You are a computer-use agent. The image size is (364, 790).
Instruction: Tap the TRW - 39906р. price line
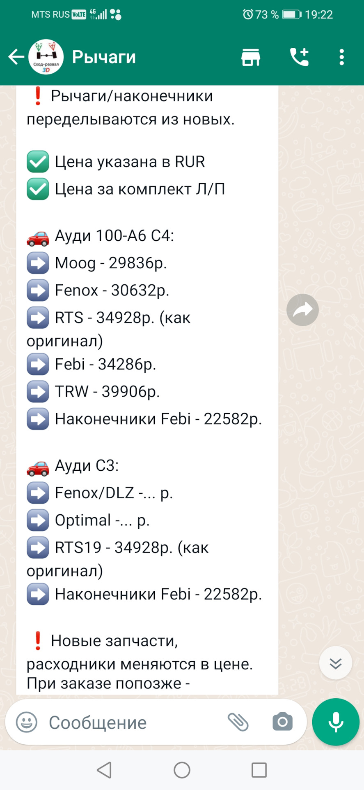click(x=107, y=391)
